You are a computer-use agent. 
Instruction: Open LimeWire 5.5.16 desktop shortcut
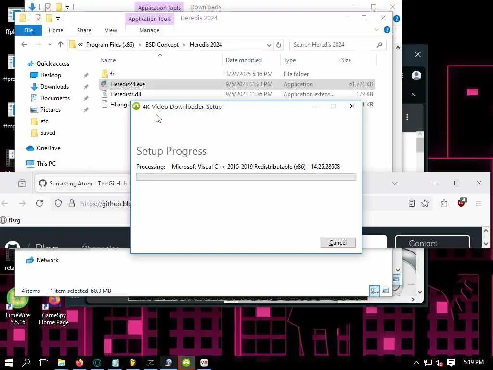[18, 307]
